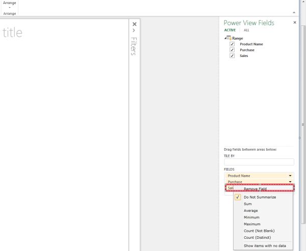Collapse the Range table tree node
Screen dimensions: 306x251
pos(225,38)
